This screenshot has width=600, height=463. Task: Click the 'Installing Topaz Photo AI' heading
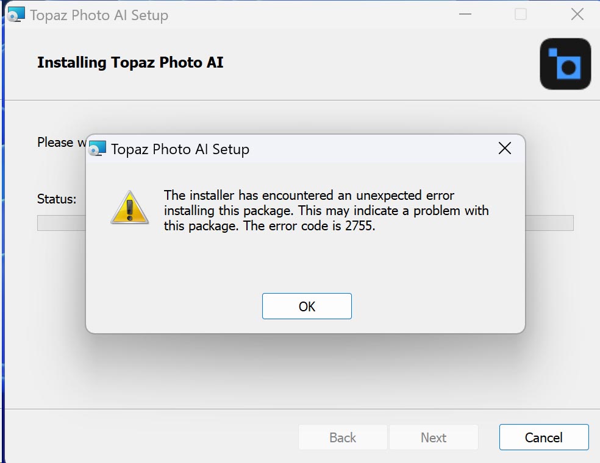[130, 62]
